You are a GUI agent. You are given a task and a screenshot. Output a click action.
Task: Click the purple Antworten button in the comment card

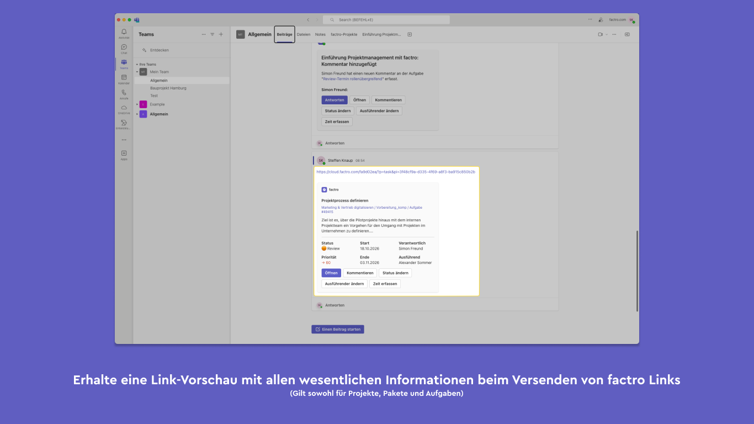coord(334,100)
